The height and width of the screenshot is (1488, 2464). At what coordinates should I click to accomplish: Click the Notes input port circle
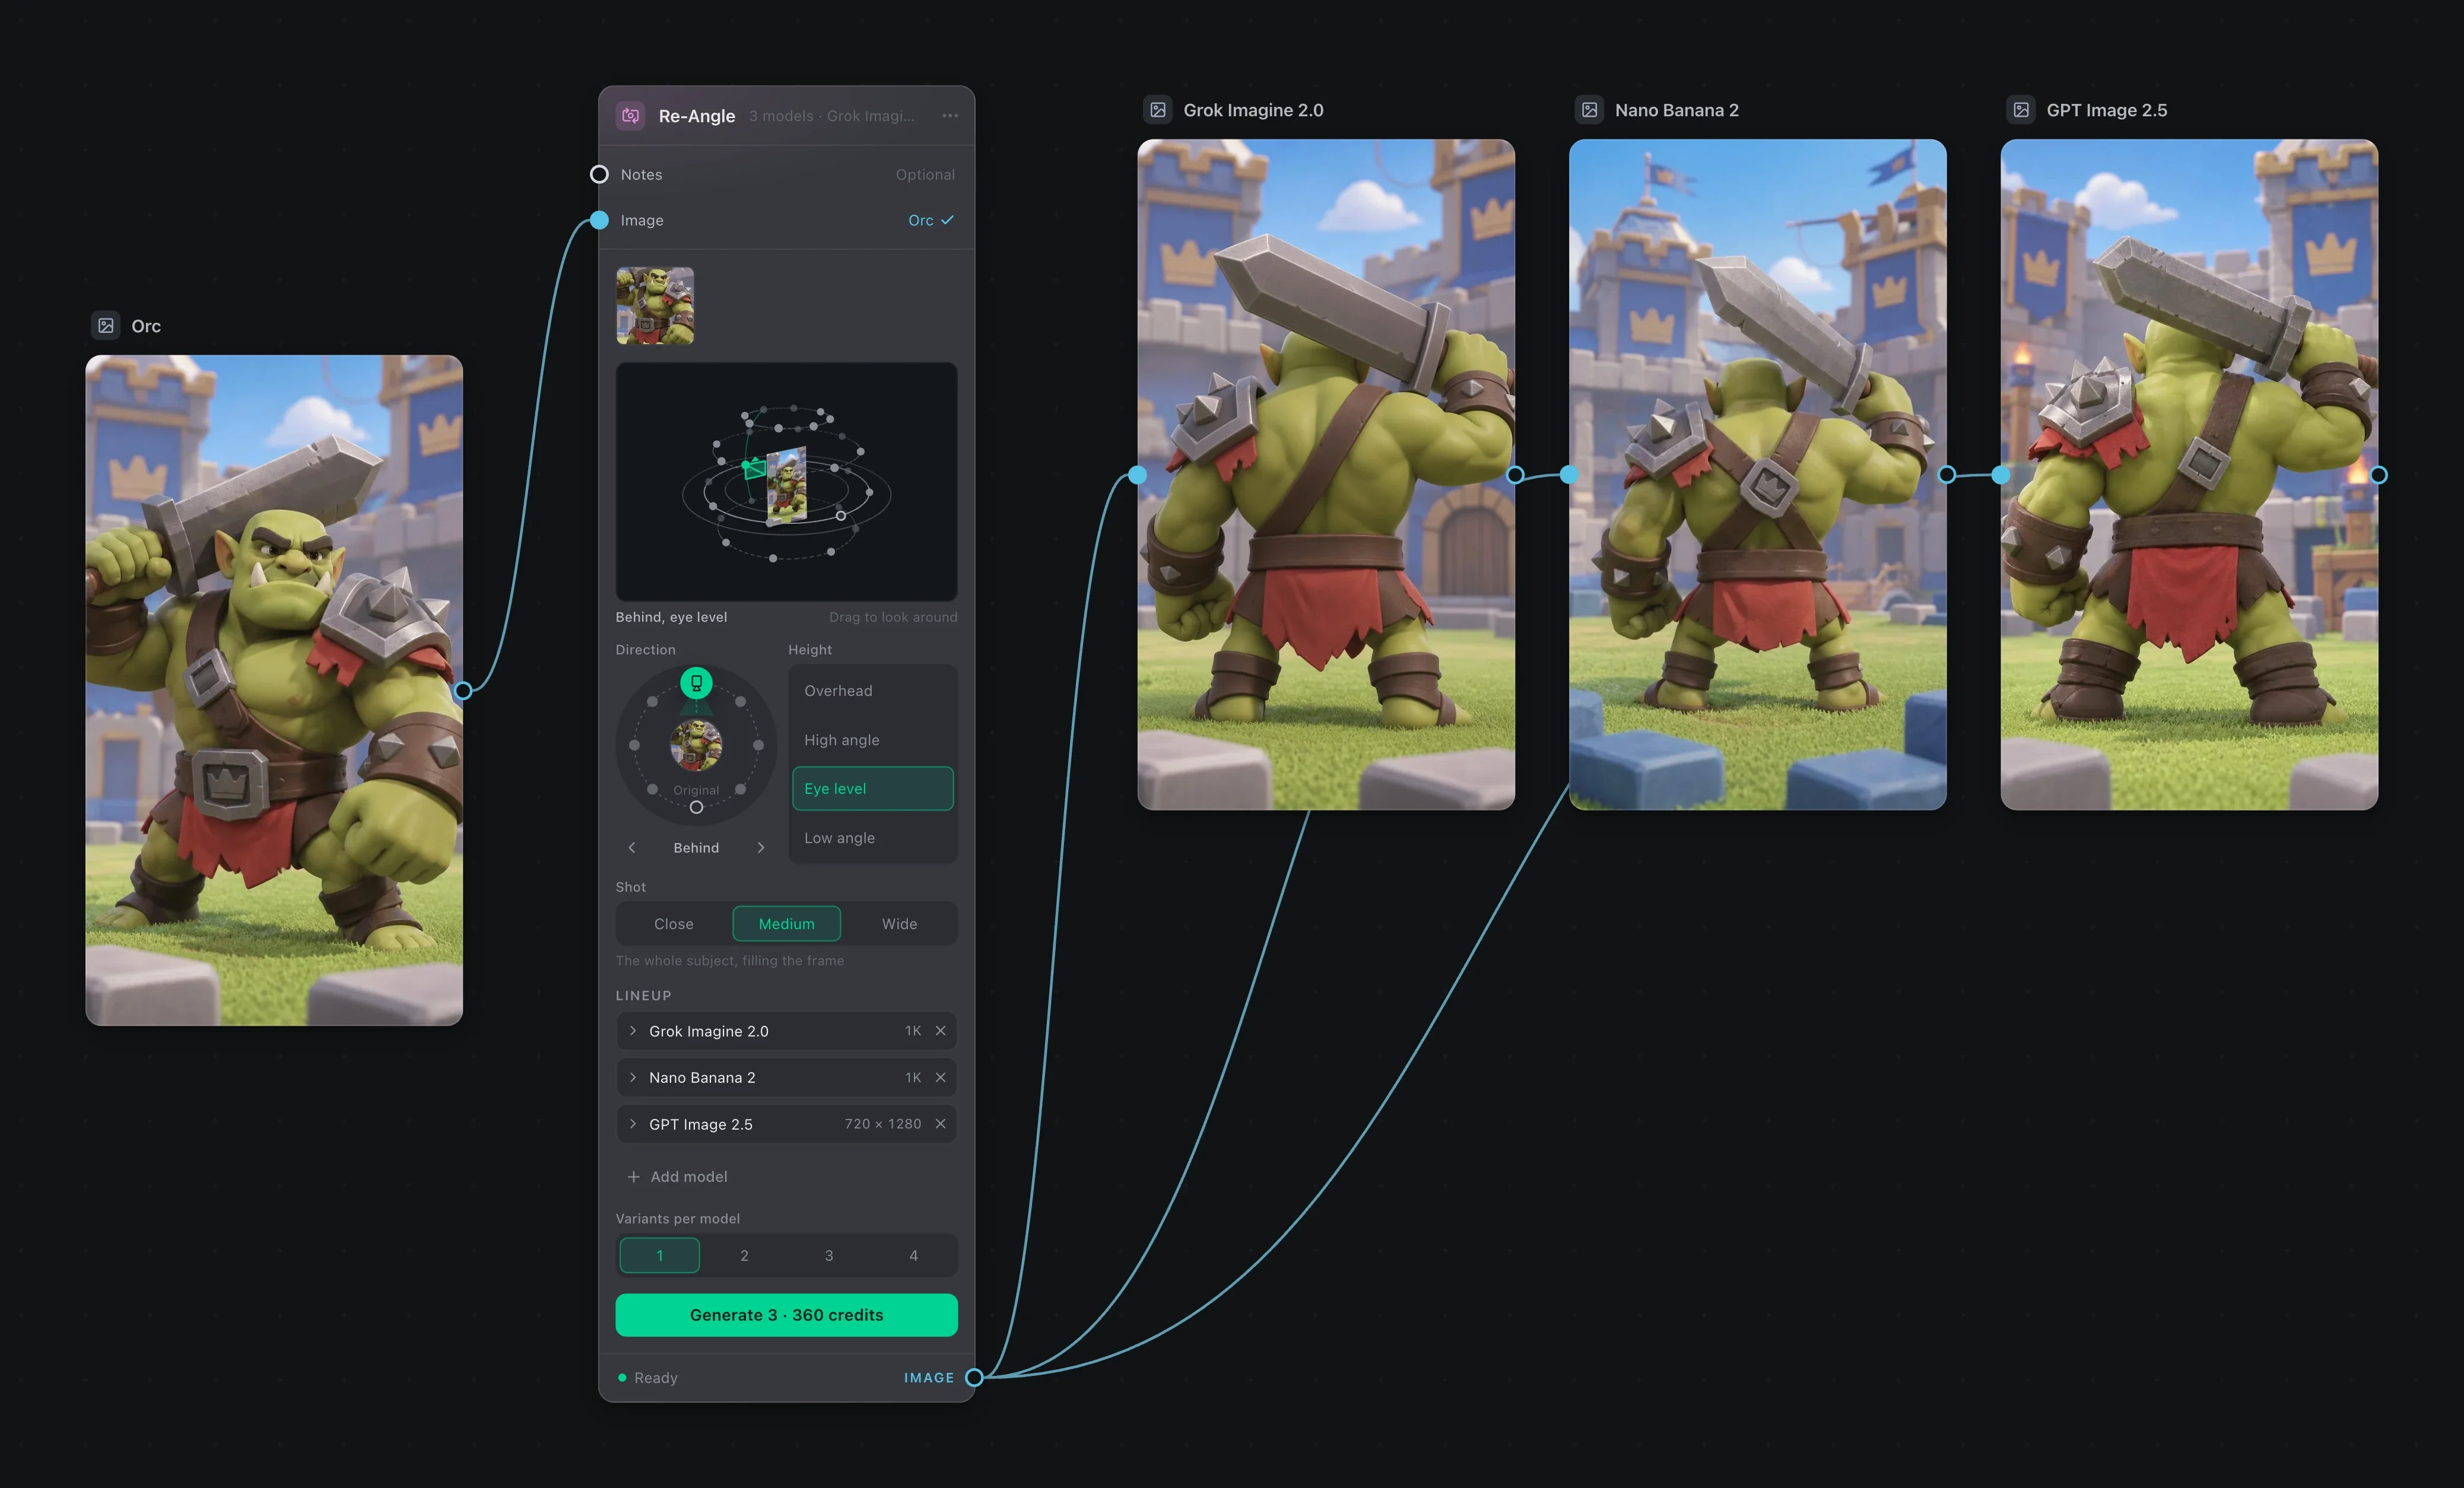(x=599, y=174)
